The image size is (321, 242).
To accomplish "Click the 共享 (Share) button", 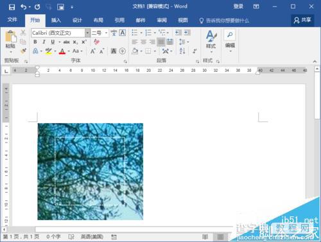I will pyautogui.click(x=302, y=20).
